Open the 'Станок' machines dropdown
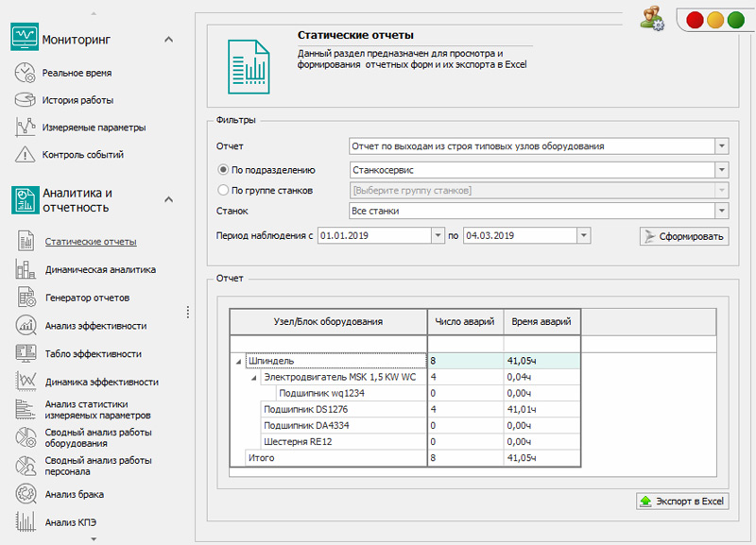Screen dimensions: 756x545 pos(721,211)
